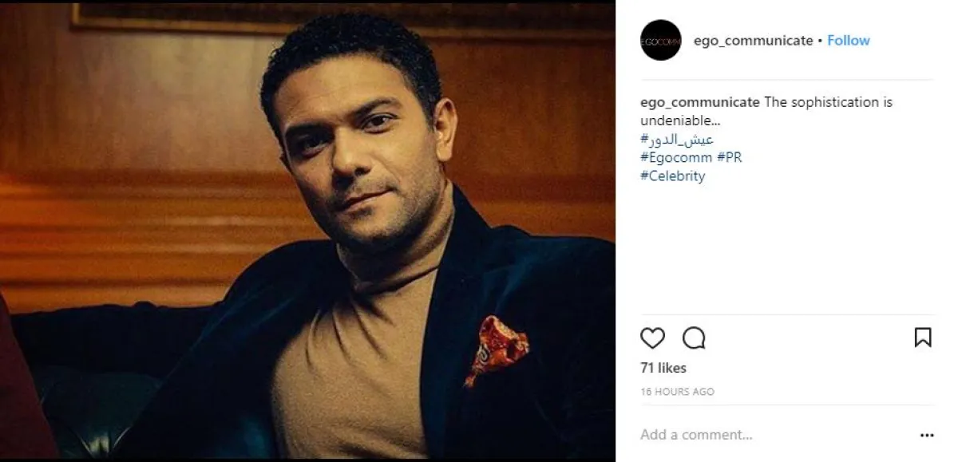Open the more options ellipsis menu
Screen dimensions: 958x462
pyautogui.click(x=926, y=436)
